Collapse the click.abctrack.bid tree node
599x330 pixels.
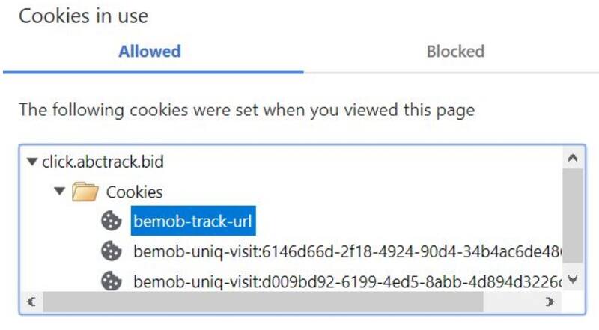coord(31,162)
